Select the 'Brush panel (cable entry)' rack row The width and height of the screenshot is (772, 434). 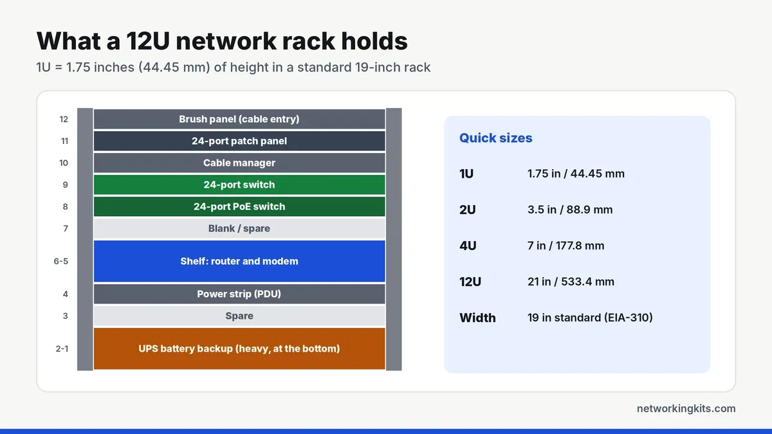(x=239, y=119)
